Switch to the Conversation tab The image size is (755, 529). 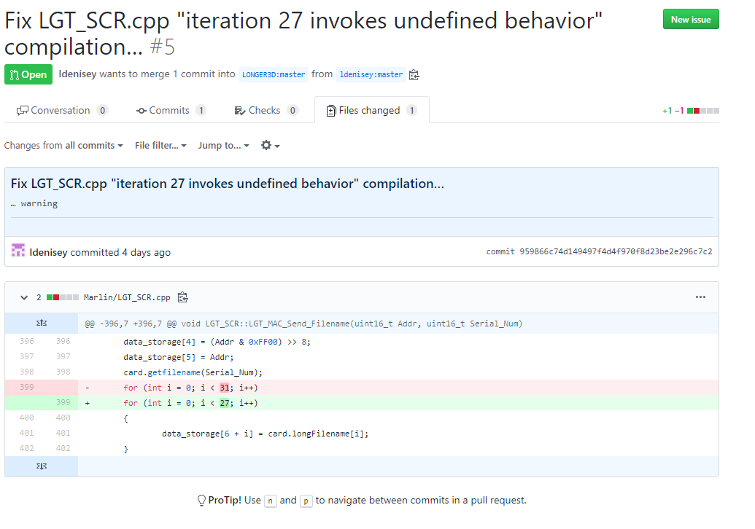(x=61, y=111)
